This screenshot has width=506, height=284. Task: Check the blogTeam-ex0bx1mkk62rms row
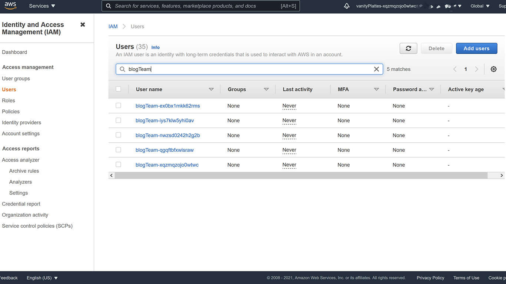pyautogui.click(x=118, y=105)
